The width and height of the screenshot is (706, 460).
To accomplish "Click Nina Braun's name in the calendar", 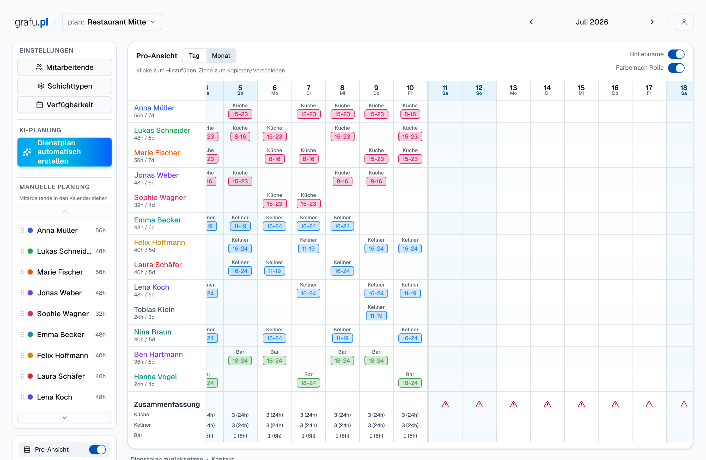I will click(x=153, y=332).
